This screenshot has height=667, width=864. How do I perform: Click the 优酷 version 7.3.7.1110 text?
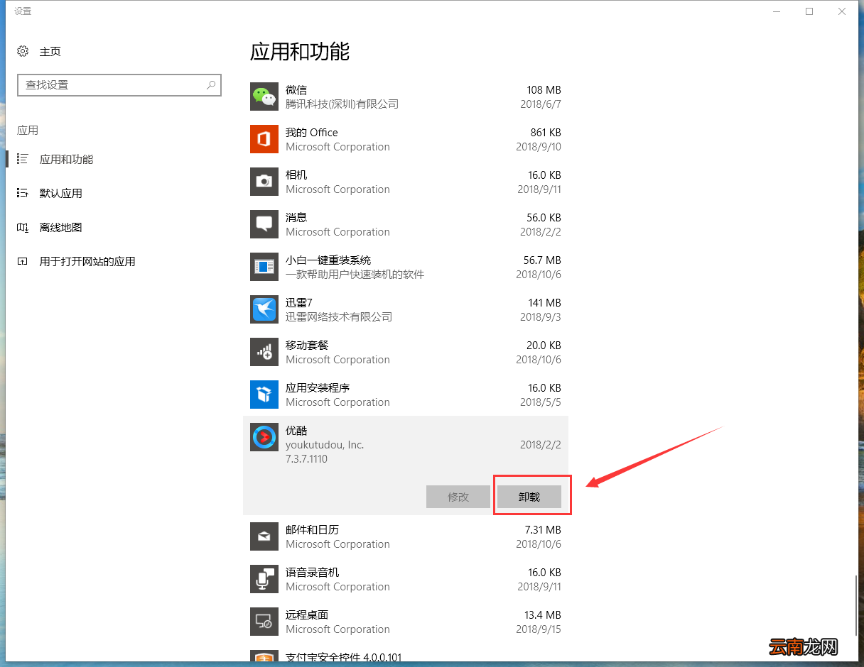306,459
